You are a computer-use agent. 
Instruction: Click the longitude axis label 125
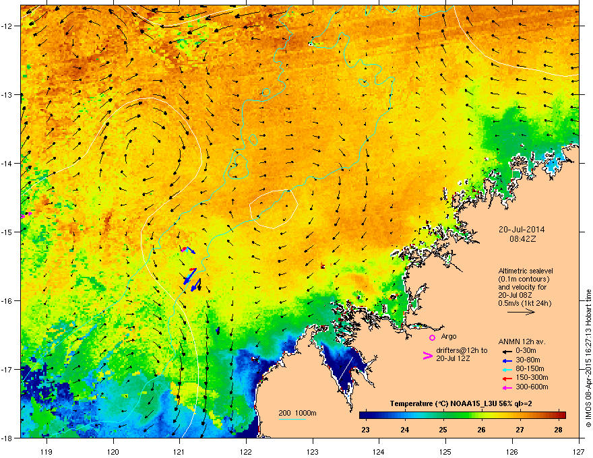click(445, 451)
